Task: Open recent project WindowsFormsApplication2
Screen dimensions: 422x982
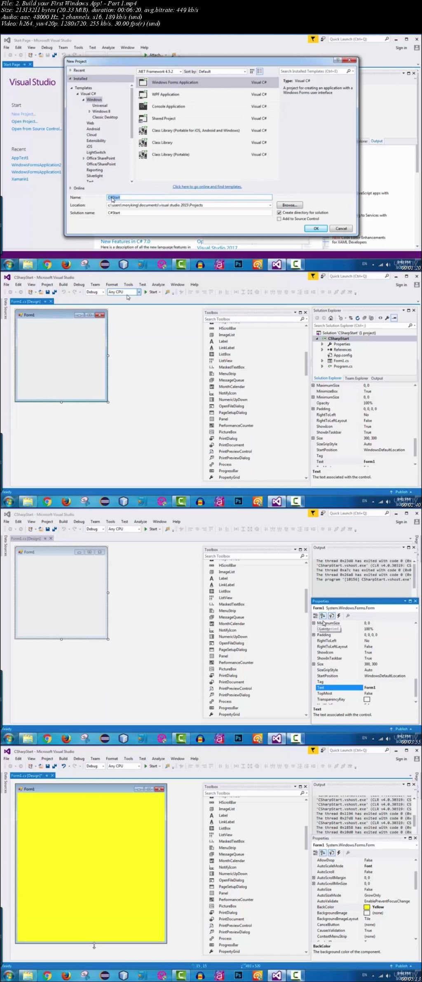Action: [x=36, y=165]
